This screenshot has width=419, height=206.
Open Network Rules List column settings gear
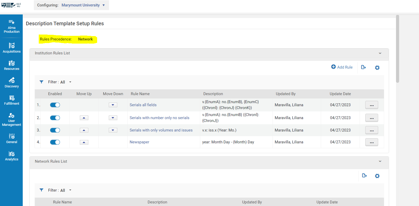pos(377,176)
